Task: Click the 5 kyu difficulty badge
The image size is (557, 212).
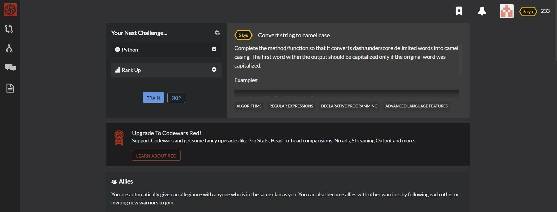Action: click(243, 35)
